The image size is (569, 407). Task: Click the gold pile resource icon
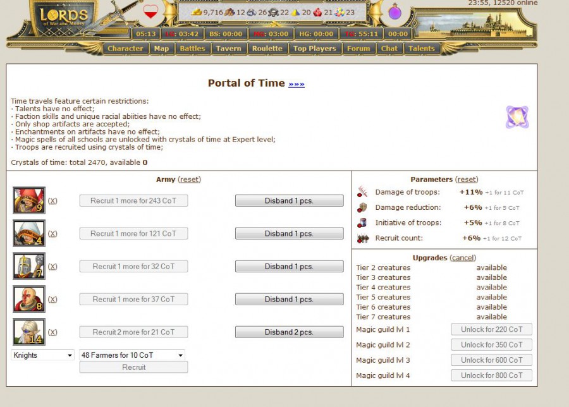tap(197, 12)
